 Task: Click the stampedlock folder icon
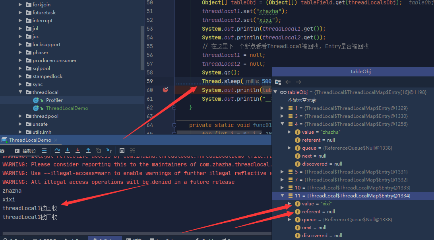point(28,76)
